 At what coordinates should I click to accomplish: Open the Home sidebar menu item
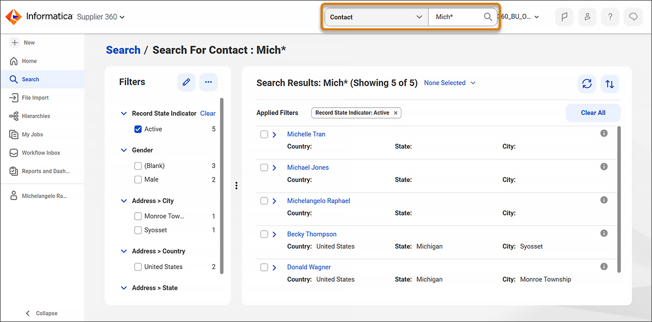pos(42,61)
